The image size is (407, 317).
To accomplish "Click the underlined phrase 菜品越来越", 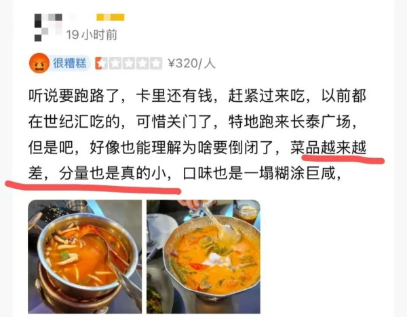I will click(328, 147).
